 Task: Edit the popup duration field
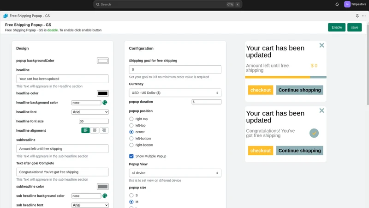pos(206,102)
